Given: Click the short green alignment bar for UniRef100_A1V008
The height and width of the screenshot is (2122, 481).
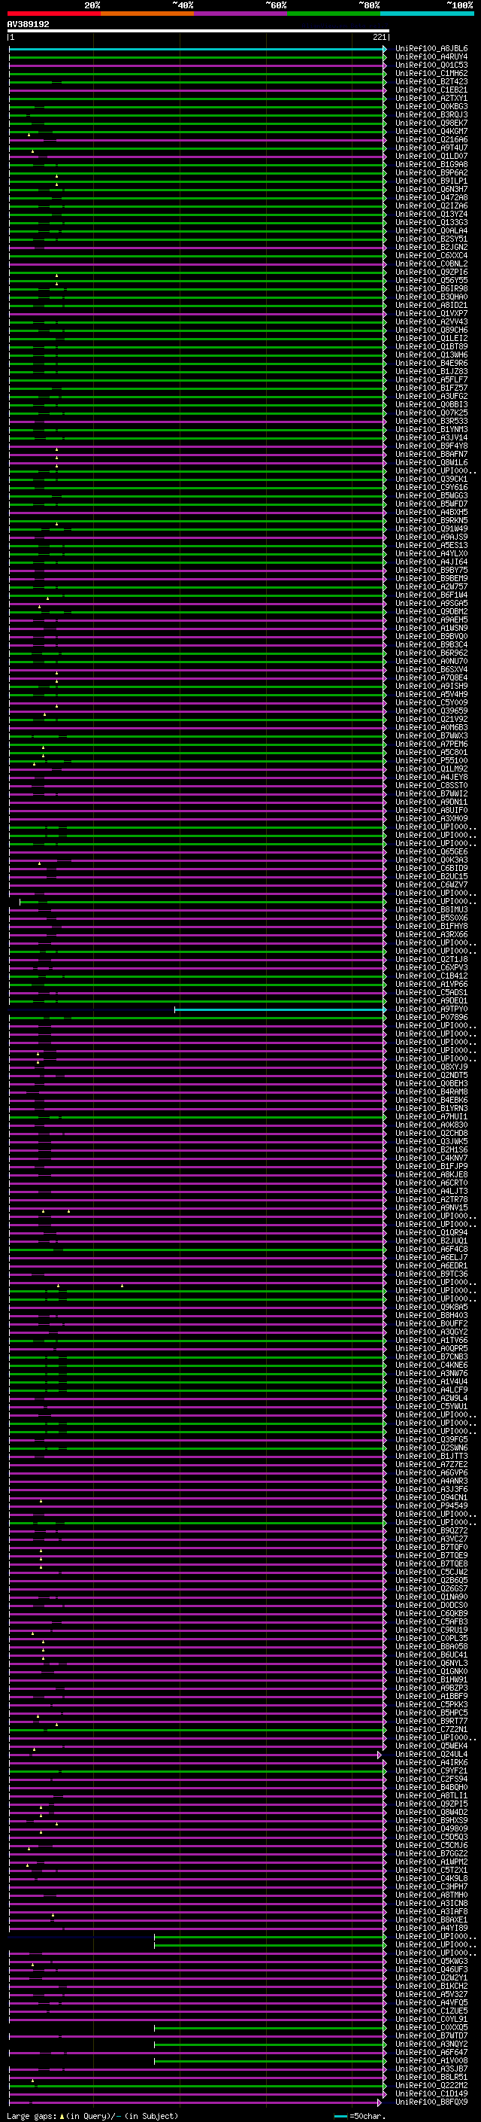Looking at the screenshot, I should [270, 2061].
